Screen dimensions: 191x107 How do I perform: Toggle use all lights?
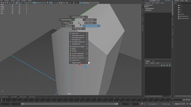click(x=42, y=3)
